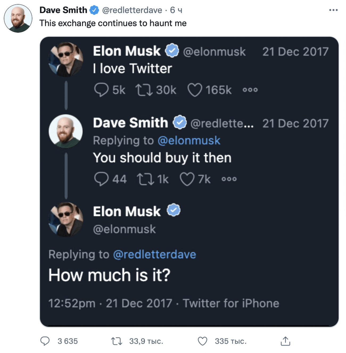Viewport: 346px width, 353px height.
Task: Click the reply bubble next to 44
Action: [x=101, y=179]
